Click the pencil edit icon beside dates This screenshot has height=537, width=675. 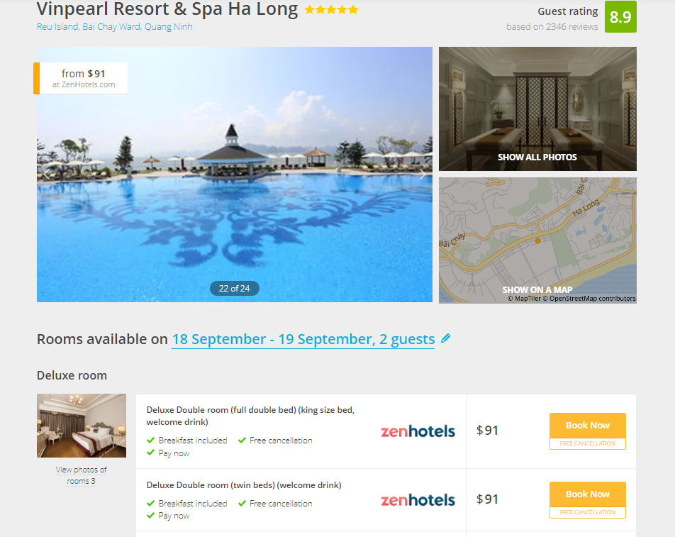coord(446,338)
